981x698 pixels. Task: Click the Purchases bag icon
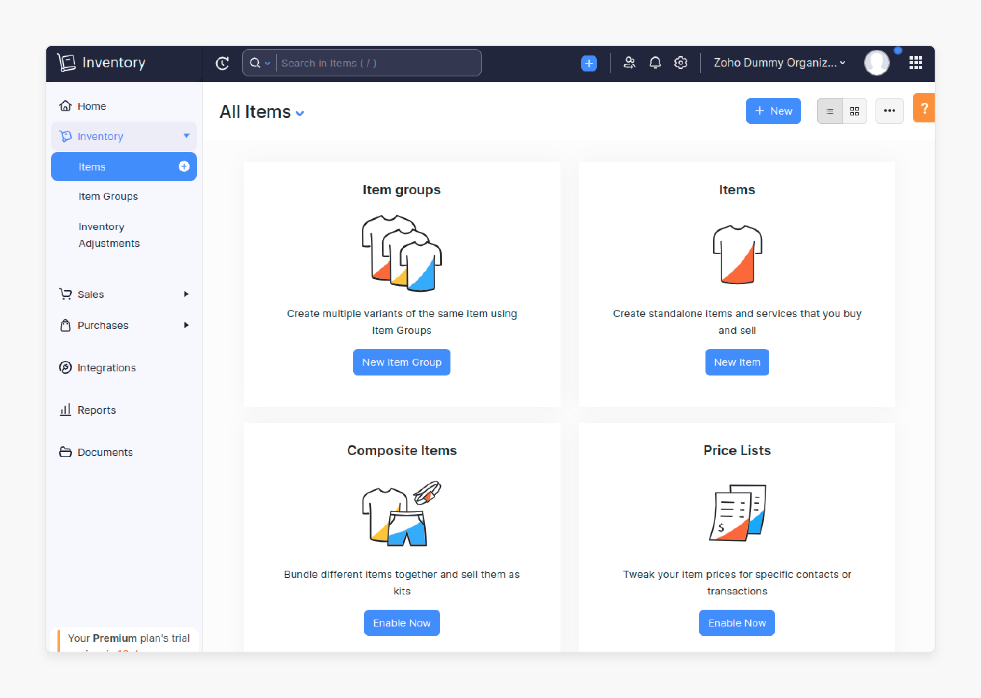pyautogui.click(x=65, y=325)
